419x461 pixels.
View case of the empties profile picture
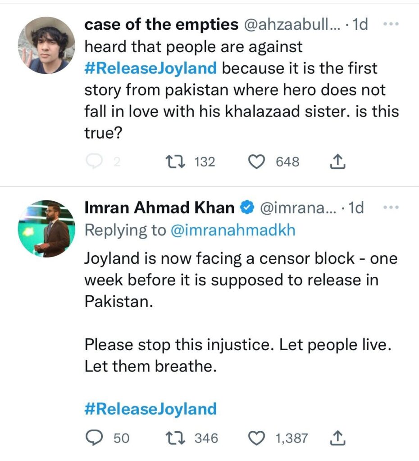(46, 45)
